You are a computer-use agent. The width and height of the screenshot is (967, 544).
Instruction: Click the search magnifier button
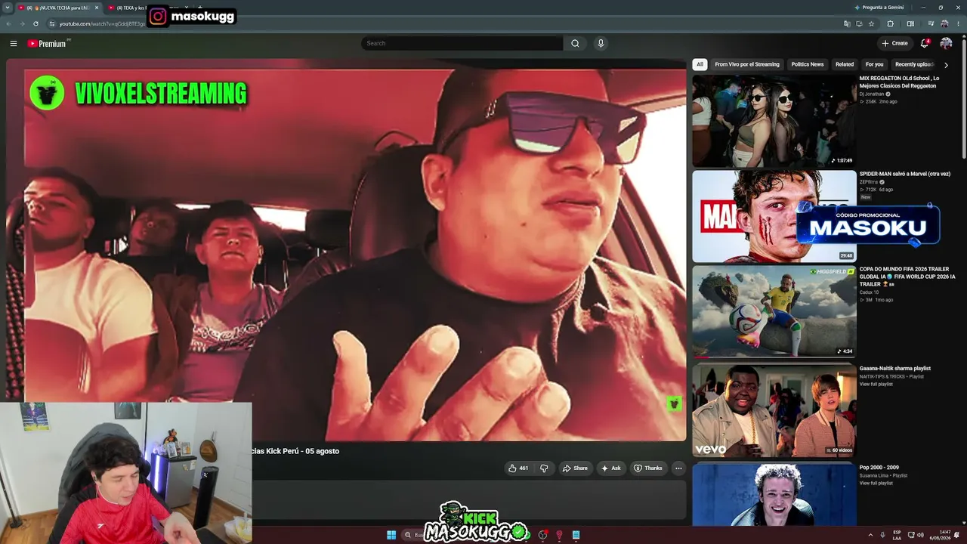point(575,43)
